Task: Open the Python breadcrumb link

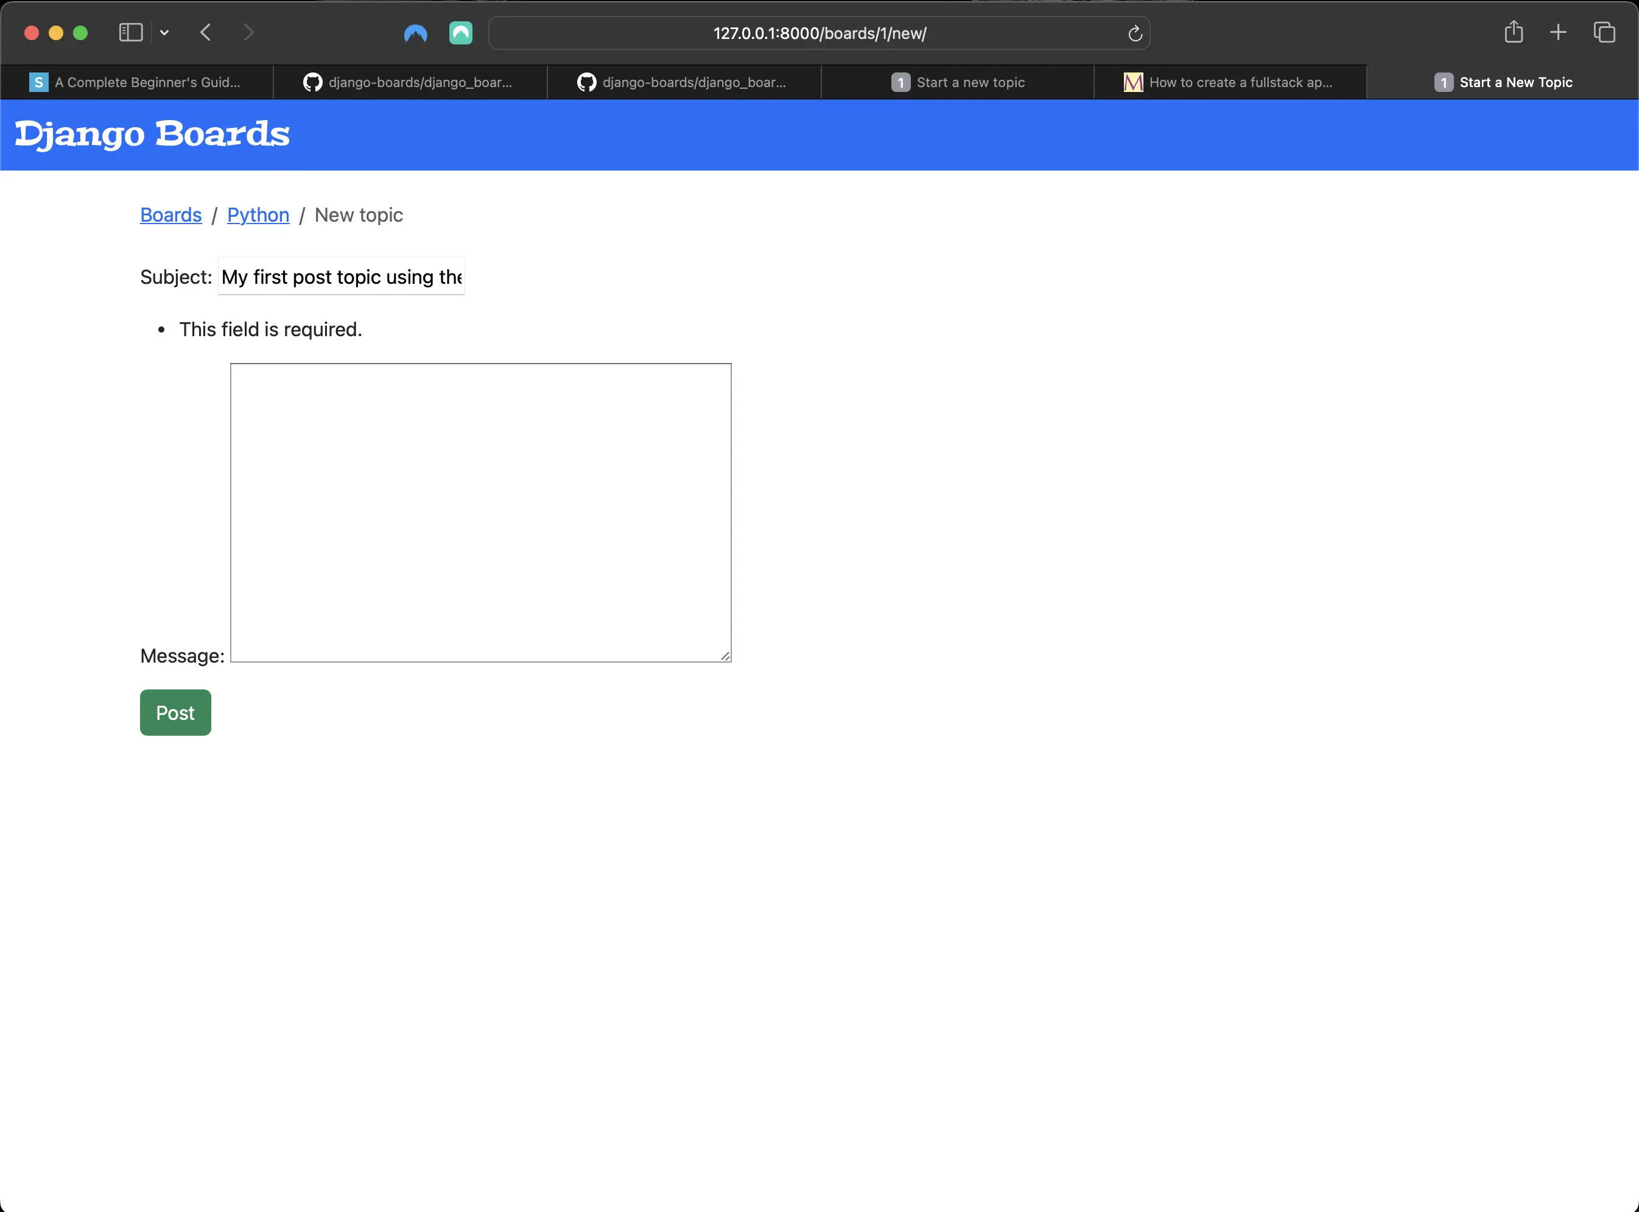Action: click(258, 215)
